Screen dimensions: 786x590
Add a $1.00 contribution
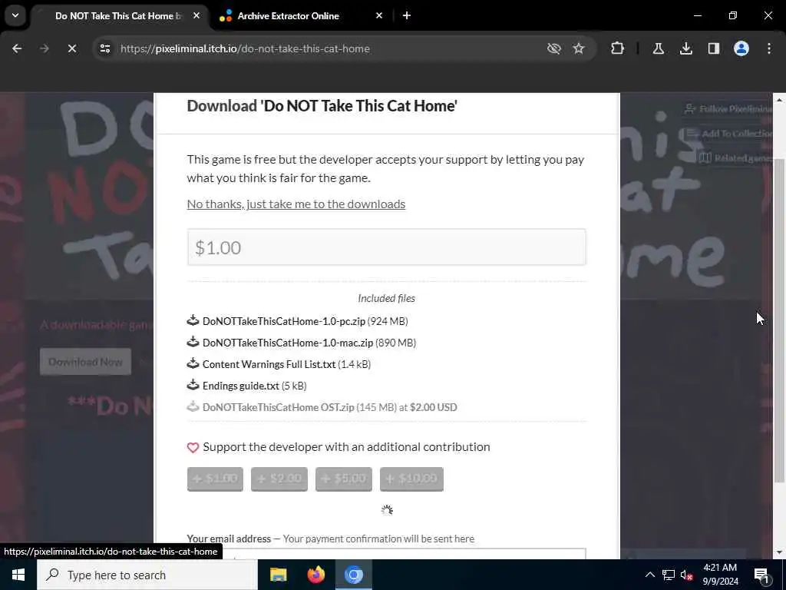click(215, 479)
